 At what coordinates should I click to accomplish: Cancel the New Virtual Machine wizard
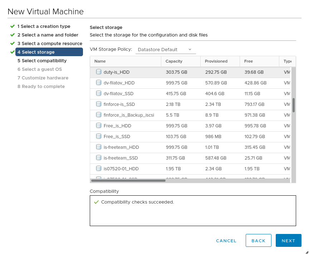coord(226,241)
